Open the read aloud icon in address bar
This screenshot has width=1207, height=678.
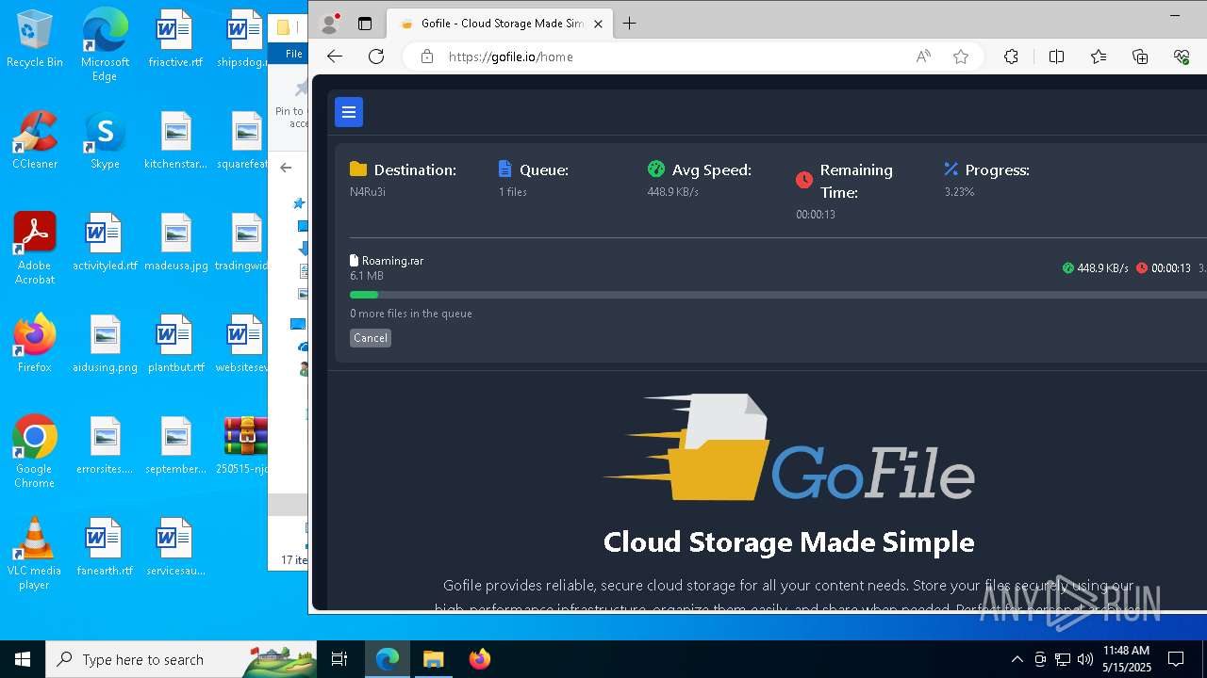[923, 56]
